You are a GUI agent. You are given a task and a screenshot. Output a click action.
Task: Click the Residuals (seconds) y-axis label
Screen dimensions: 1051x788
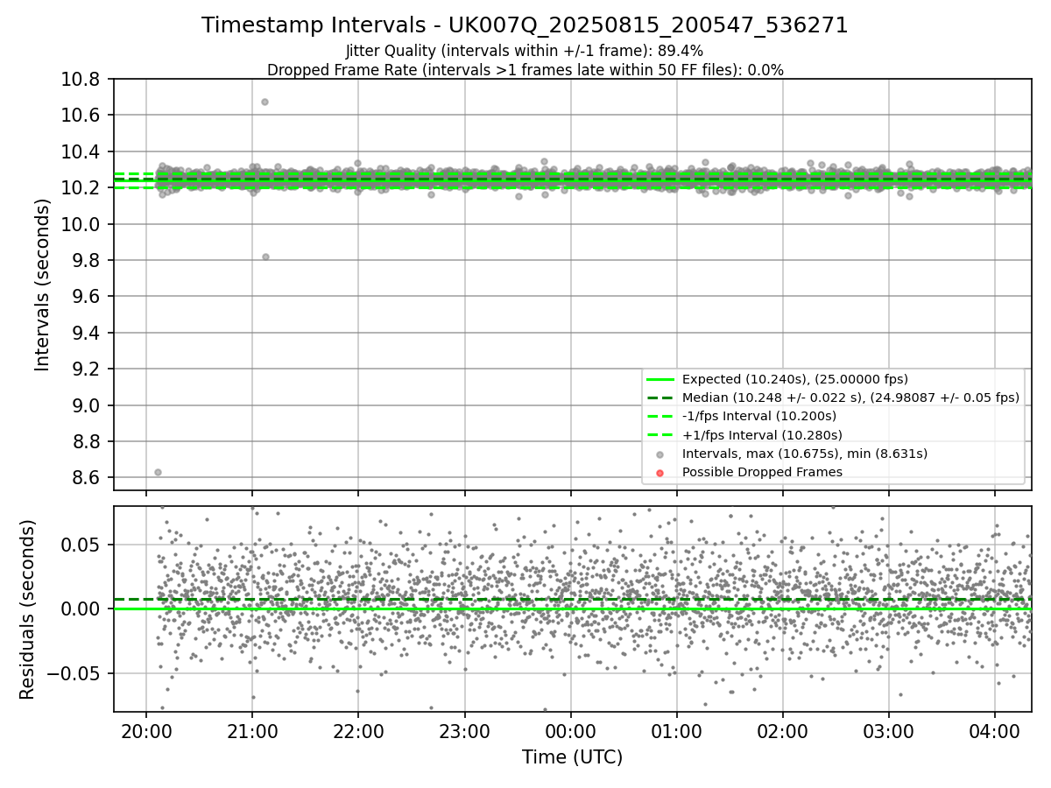27,609
